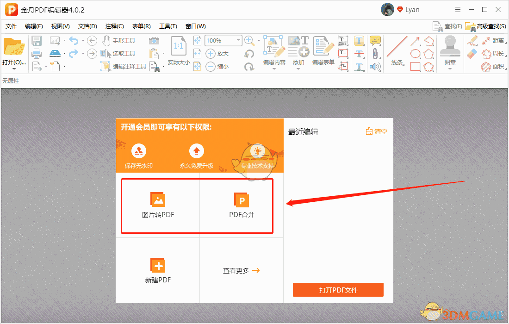The width and height of the screenshot is (509, 324).
Task: Open the 工具(T) menu
Action: coord(168,26)
